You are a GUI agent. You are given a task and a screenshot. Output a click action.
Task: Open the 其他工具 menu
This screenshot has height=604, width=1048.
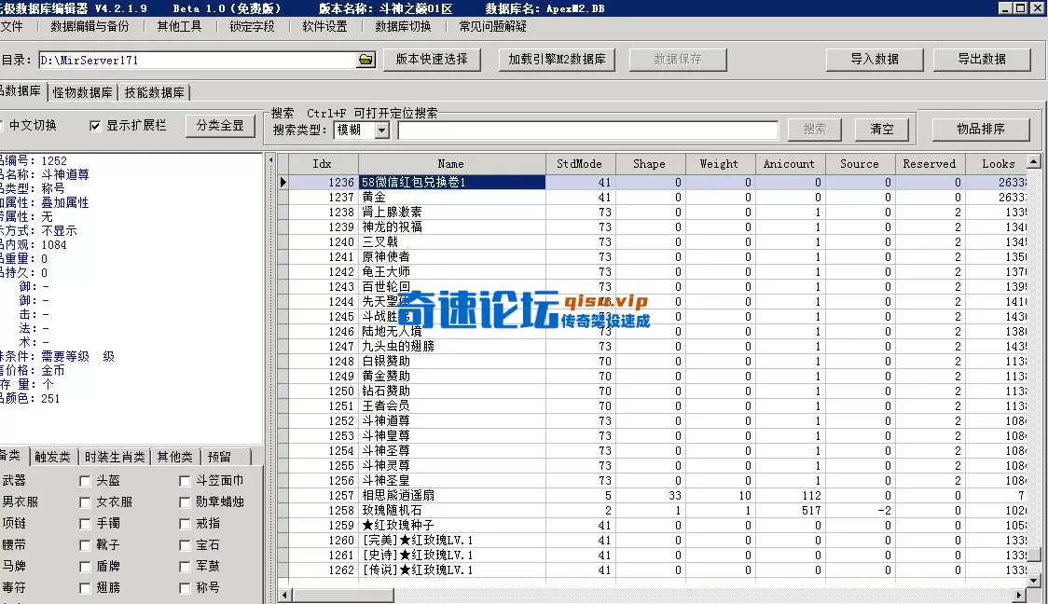tap(179, 27)
